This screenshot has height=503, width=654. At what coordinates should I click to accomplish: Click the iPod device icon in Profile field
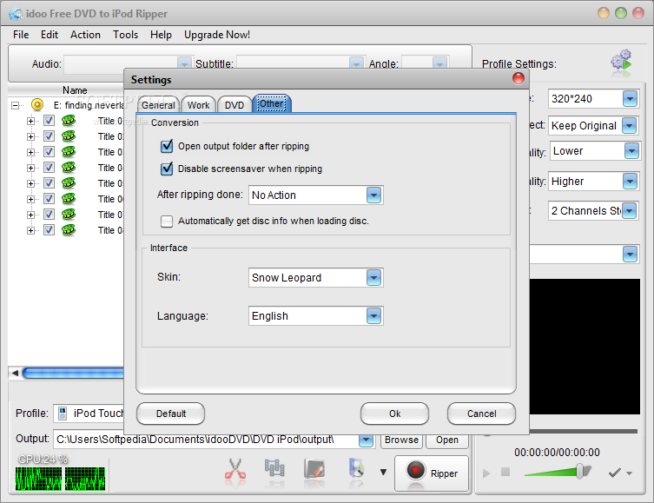point(63,414)
